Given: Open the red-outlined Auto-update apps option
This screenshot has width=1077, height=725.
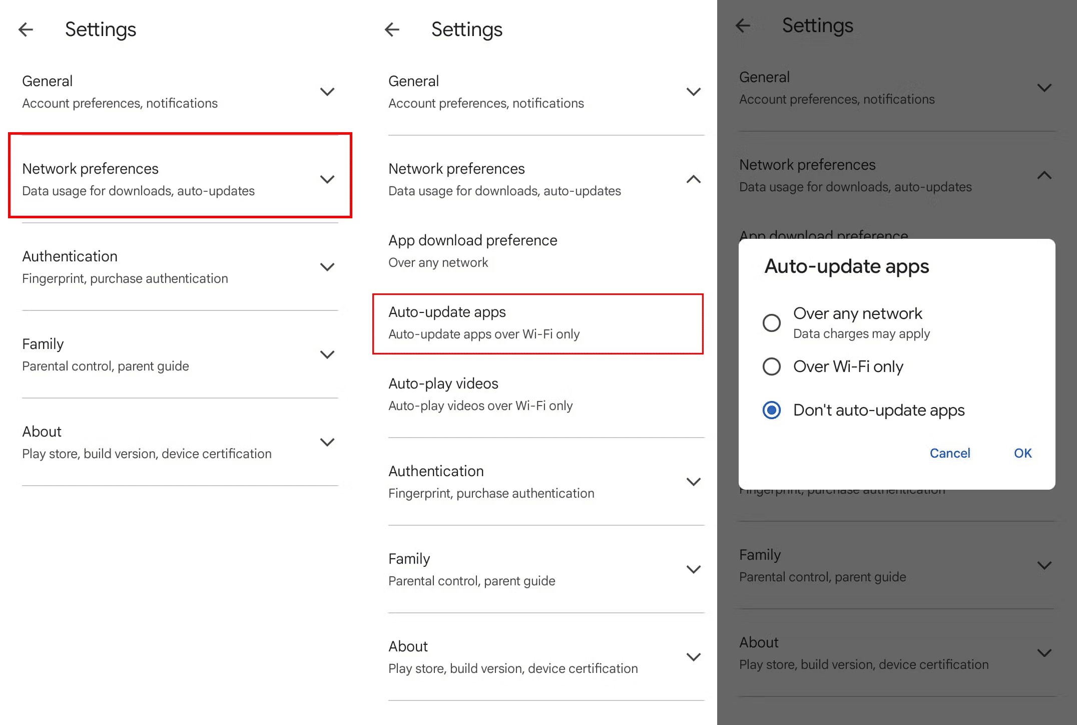Looking at the screenshot, I should point(537,323).
